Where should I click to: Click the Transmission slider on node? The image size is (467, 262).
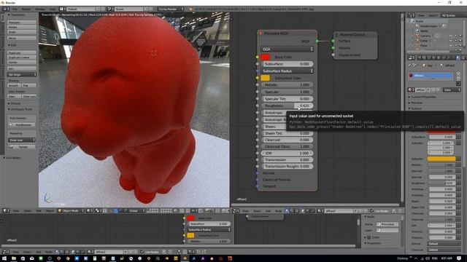click(287, 159)
